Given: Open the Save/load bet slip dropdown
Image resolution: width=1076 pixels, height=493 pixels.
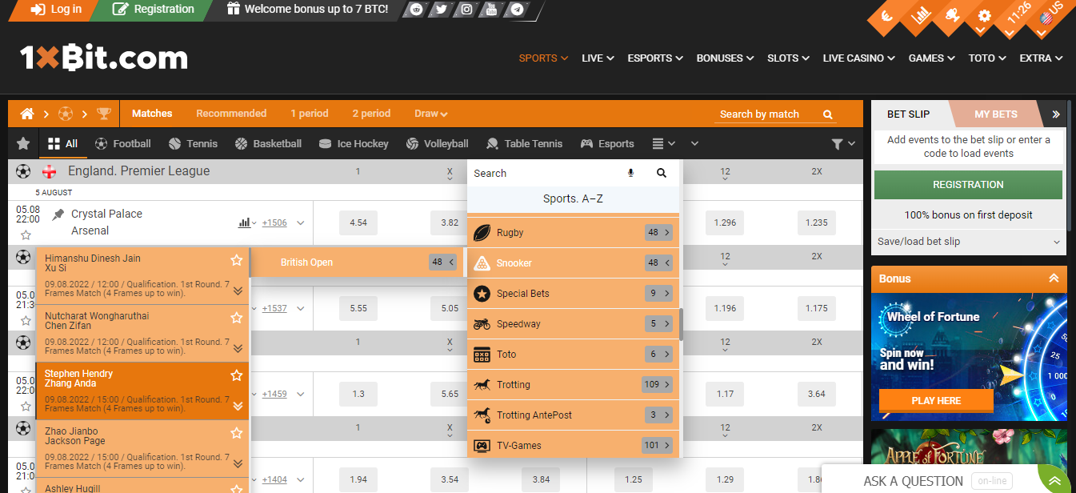Looking at the screenshot, I should (968, 241).
